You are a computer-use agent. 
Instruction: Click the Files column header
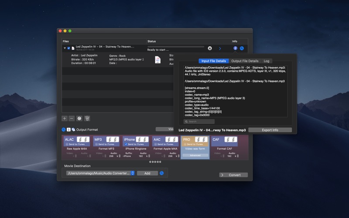point(104,41)
